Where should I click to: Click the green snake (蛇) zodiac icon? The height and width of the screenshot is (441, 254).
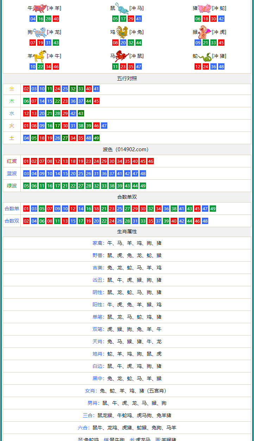point(204,56)
